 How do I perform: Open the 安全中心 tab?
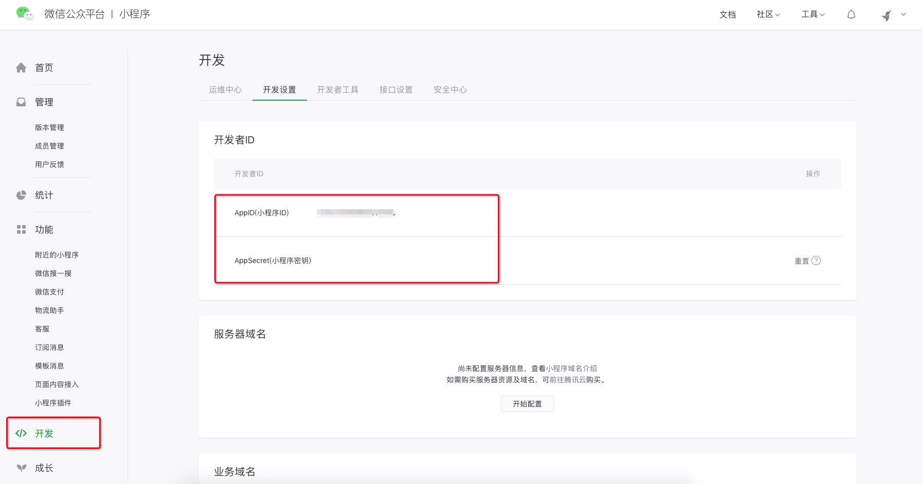click(x=450, y=89)
